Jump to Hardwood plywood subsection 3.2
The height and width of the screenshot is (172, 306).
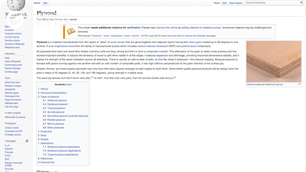tap(57, 104)
